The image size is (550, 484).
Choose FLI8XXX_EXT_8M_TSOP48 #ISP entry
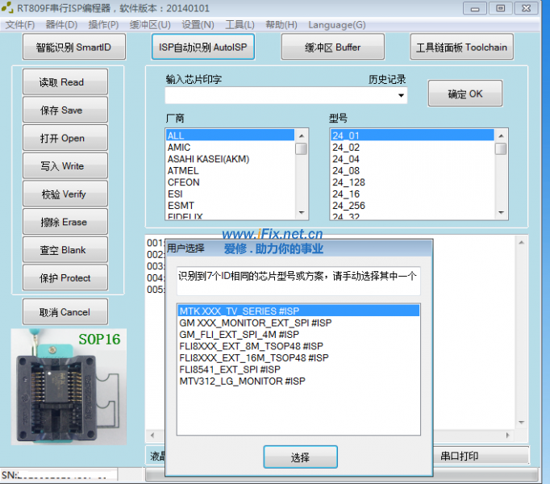point(298,346)
